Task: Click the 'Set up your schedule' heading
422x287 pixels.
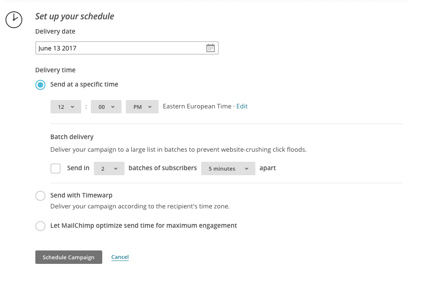Action: pyautogui.click(x=74, y=16)
